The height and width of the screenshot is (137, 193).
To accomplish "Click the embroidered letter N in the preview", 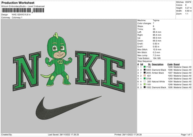I will click(27, 71).
